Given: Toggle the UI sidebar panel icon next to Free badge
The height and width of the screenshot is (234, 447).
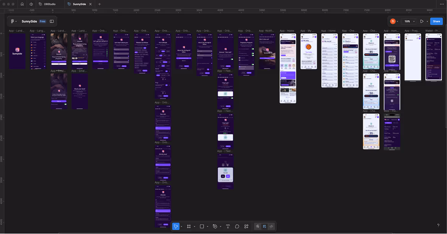Looking at the screenshot, I should tap(52, 21).
